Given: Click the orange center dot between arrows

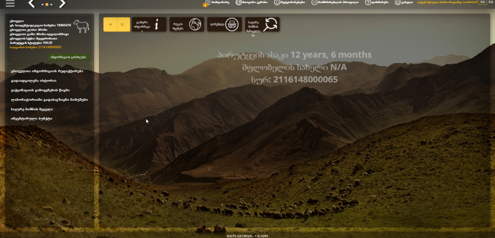Looking at the screenshot, I should [47, 4].
